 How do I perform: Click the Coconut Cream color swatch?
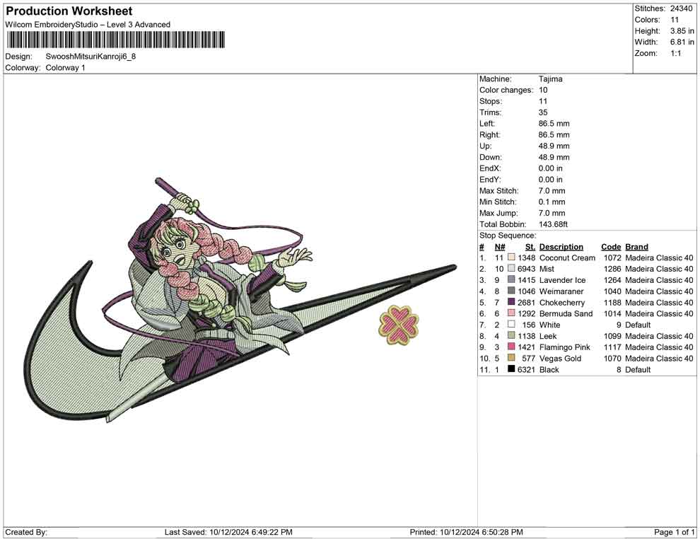pos(511,257)
